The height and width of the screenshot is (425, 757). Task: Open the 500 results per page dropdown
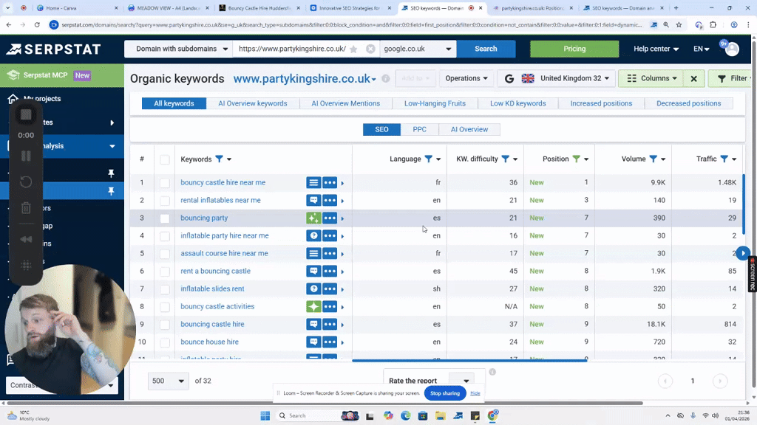168,381
